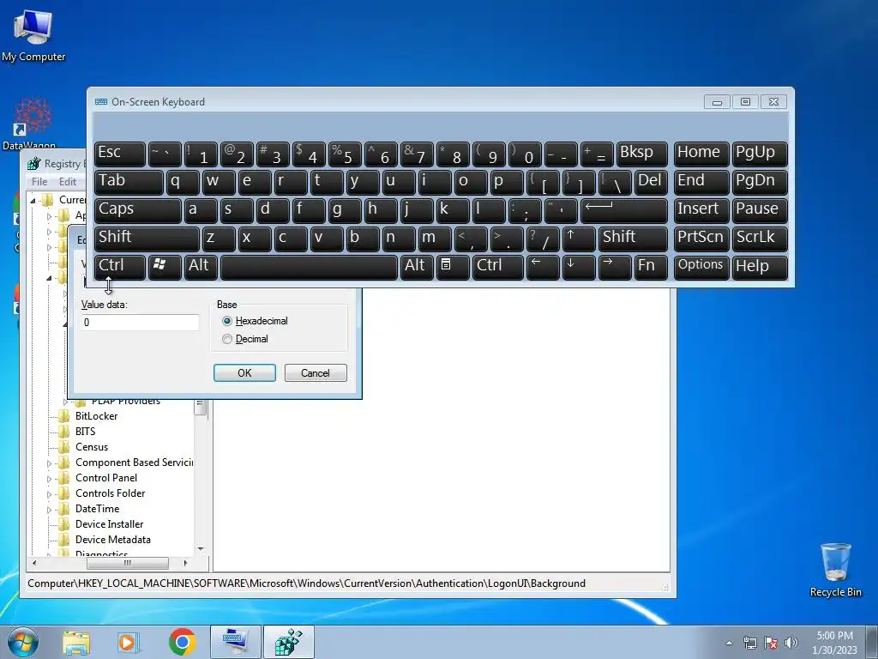
Task: Tap the up arrow key
Action: pos(579,239)
